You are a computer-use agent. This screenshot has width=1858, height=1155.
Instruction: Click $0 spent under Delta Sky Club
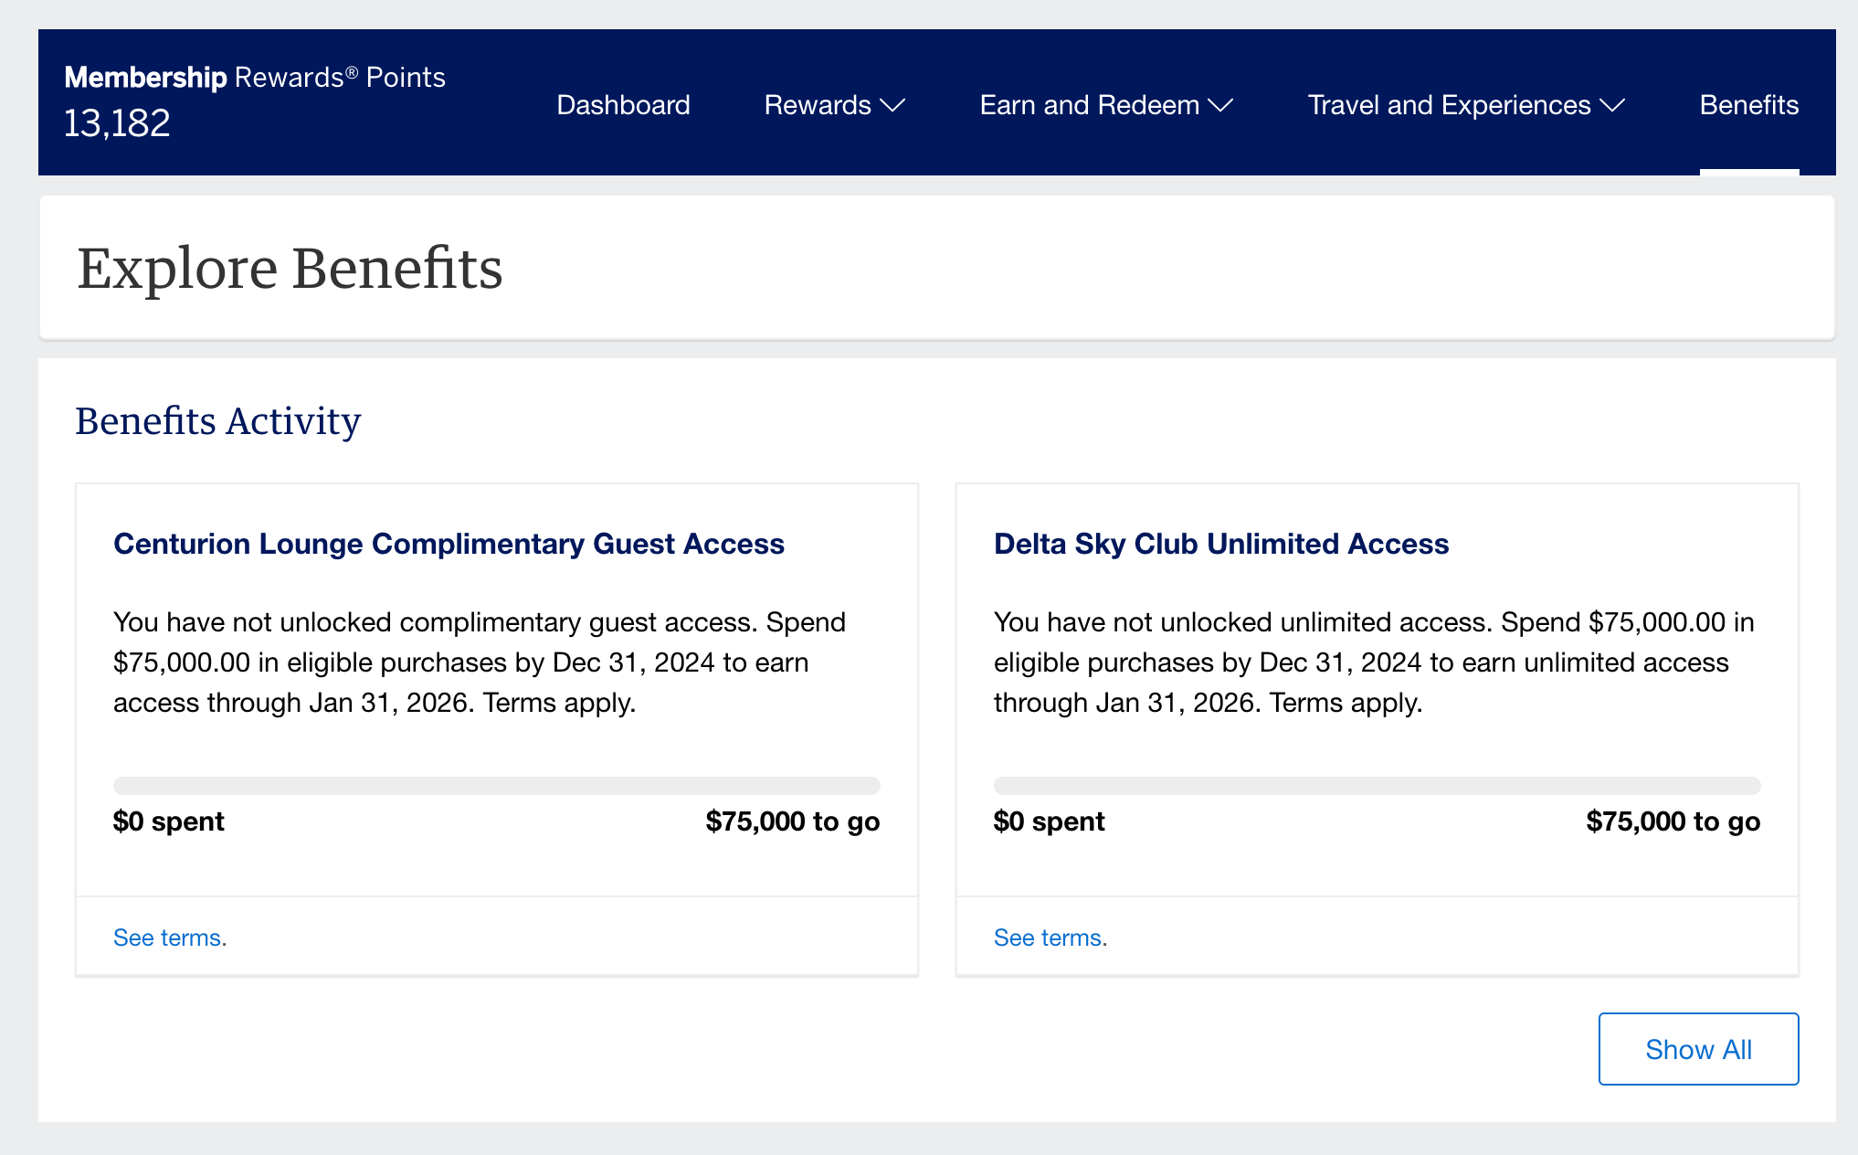1050,821
